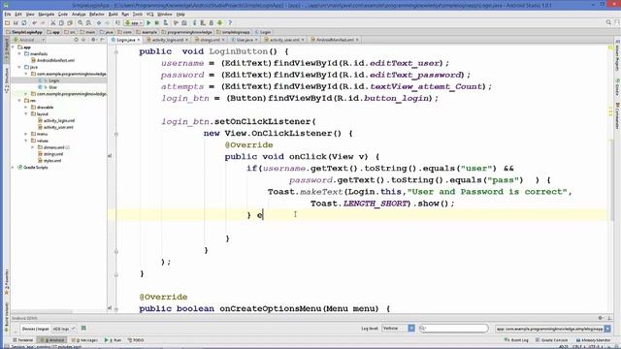Open the TODO tool window

pyautogui.click(x=136, y=340)
